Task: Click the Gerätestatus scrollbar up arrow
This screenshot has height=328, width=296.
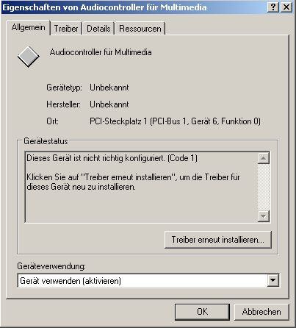Action: 264,158
